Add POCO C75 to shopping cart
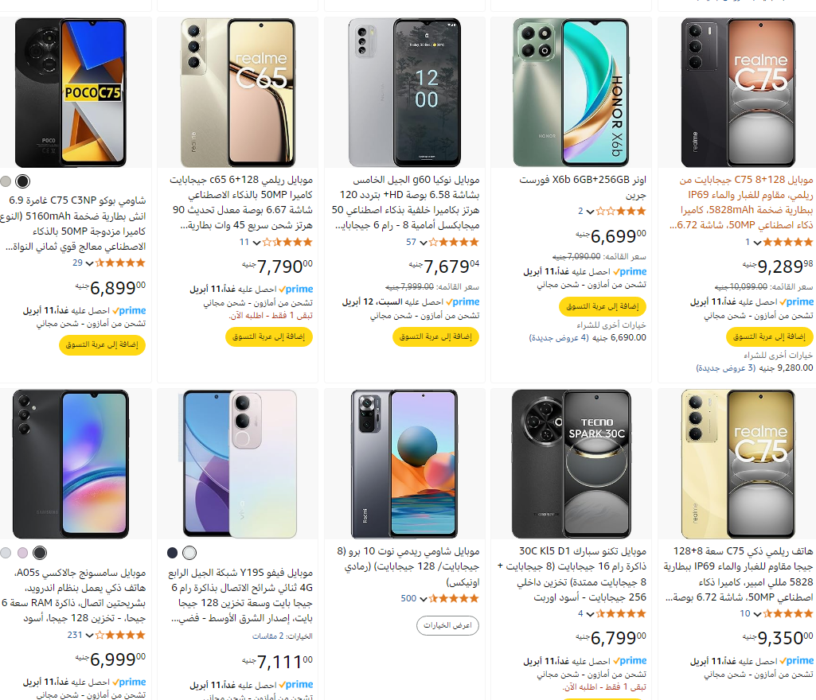816x700 pixels. coord(102,344)
